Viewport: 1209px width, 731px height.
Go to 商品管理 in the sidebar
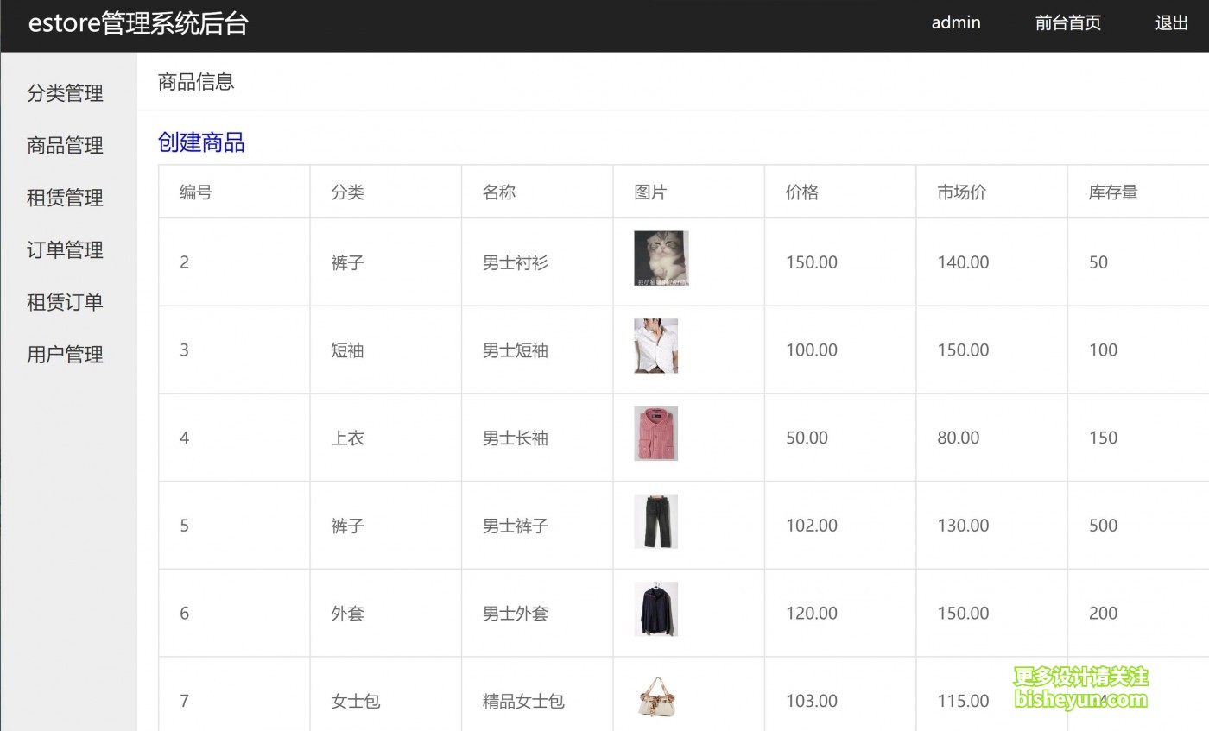point(65,146)
